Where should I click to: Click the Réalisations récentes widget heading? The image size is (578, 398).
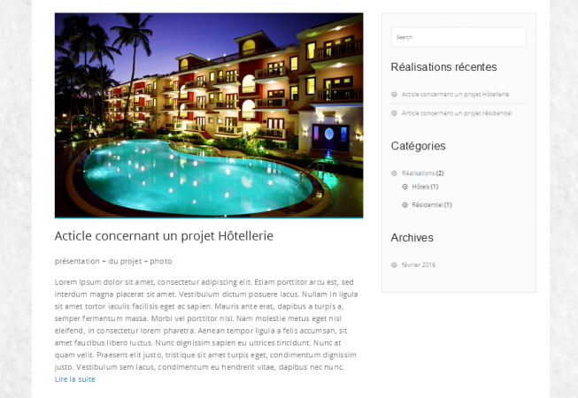443,67
